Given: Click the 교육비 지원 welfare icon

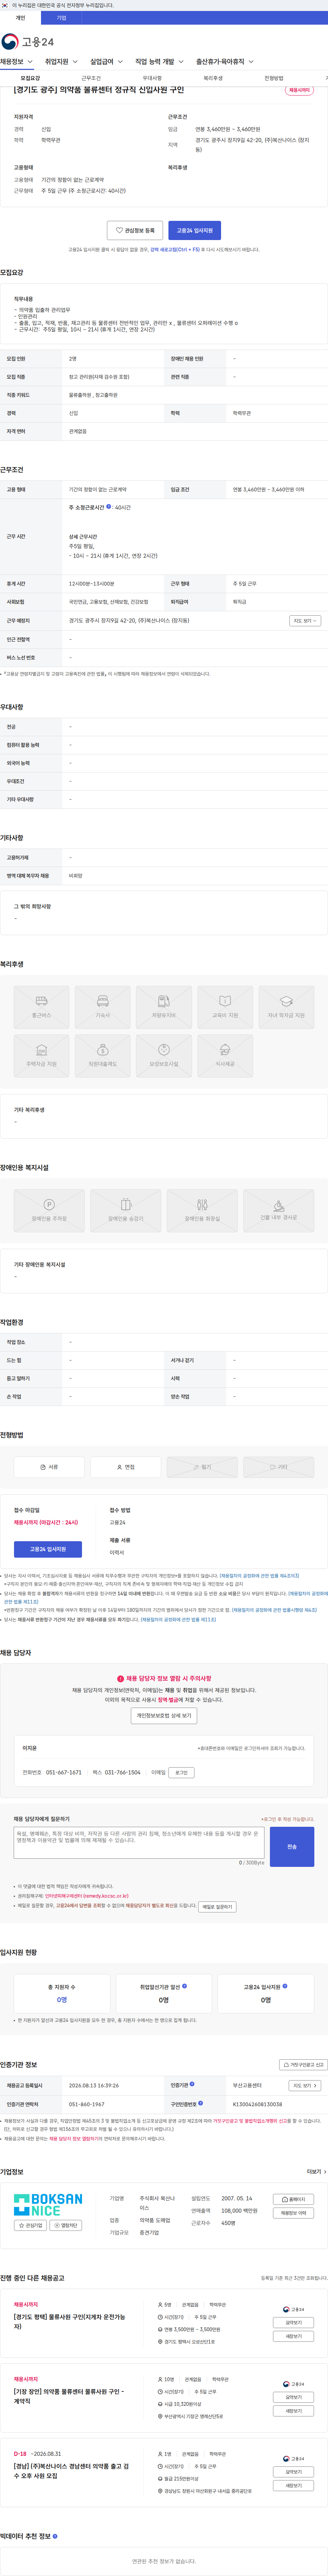Looking at the screenshot, I should pyautogui.click(x=225, y=1007).
